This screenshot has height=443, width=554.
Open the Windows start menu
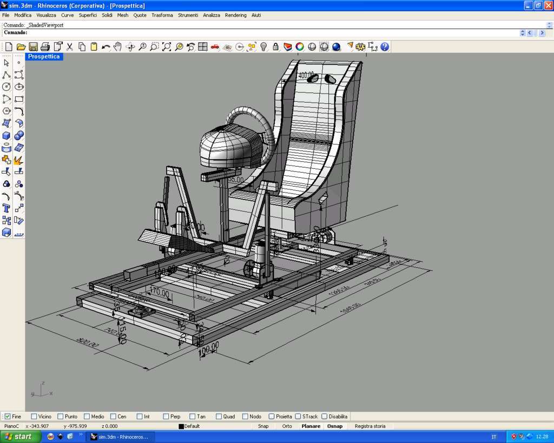(x=20, y=437)
